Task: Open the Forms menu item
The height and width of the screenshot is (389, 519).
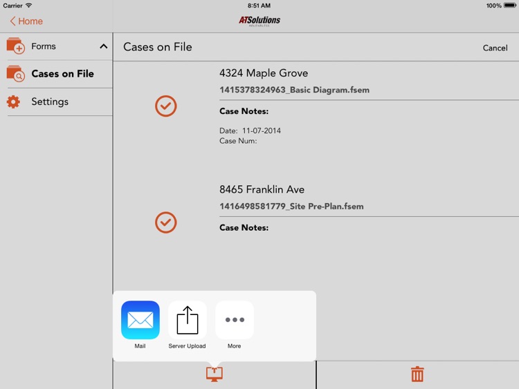Action: pyautogui.click(x=44, y=46)
